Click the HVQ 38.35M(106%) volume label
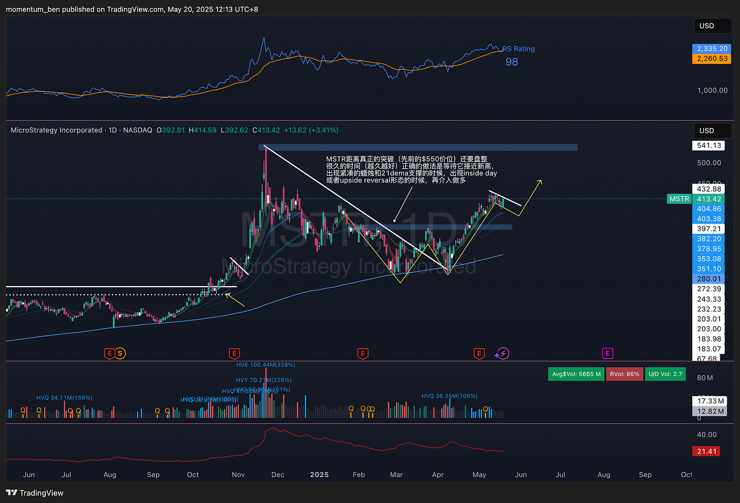Screen dimensions: 740x503 pos(449,396)
